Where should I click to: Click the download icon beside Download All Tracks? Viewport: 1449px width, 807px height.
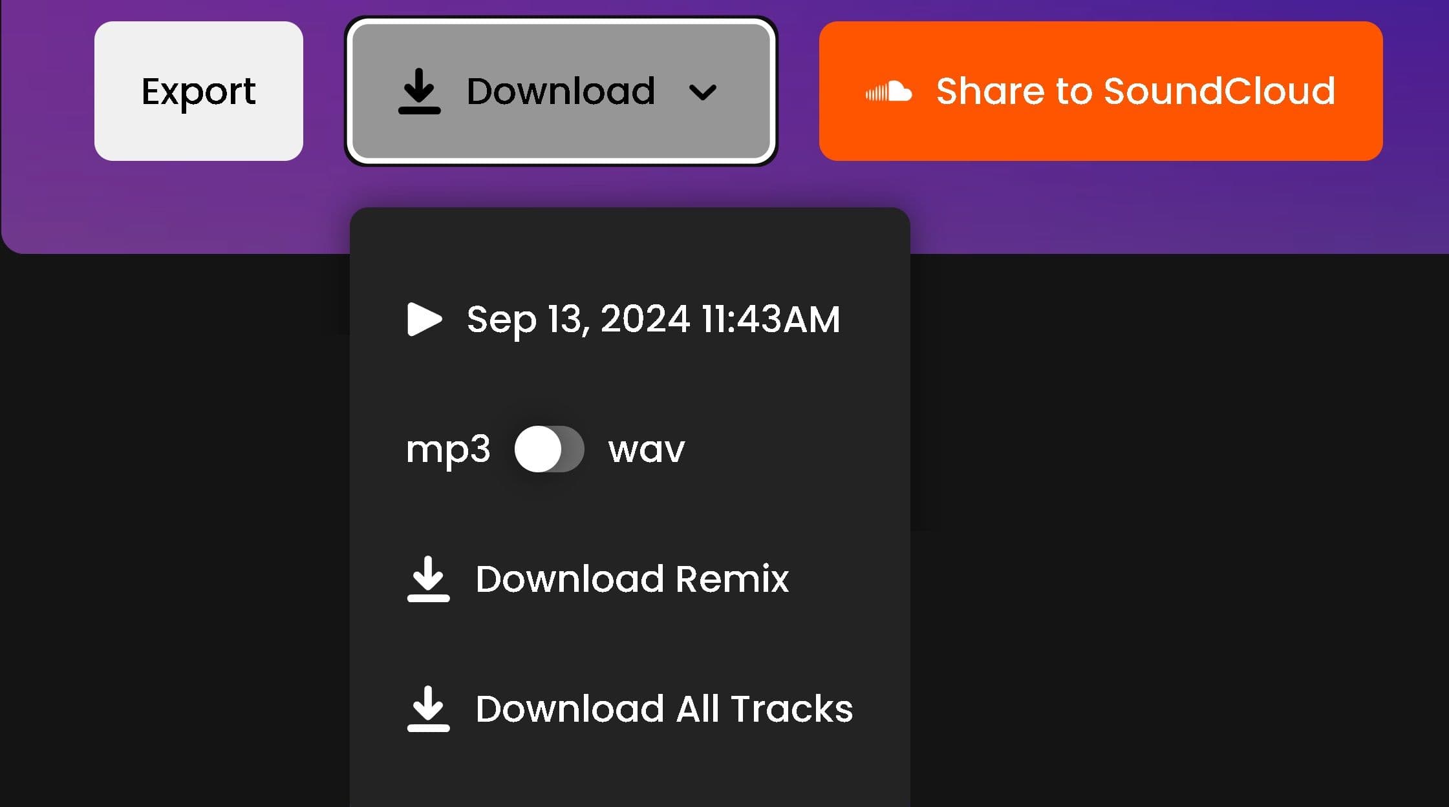(428, 709)
